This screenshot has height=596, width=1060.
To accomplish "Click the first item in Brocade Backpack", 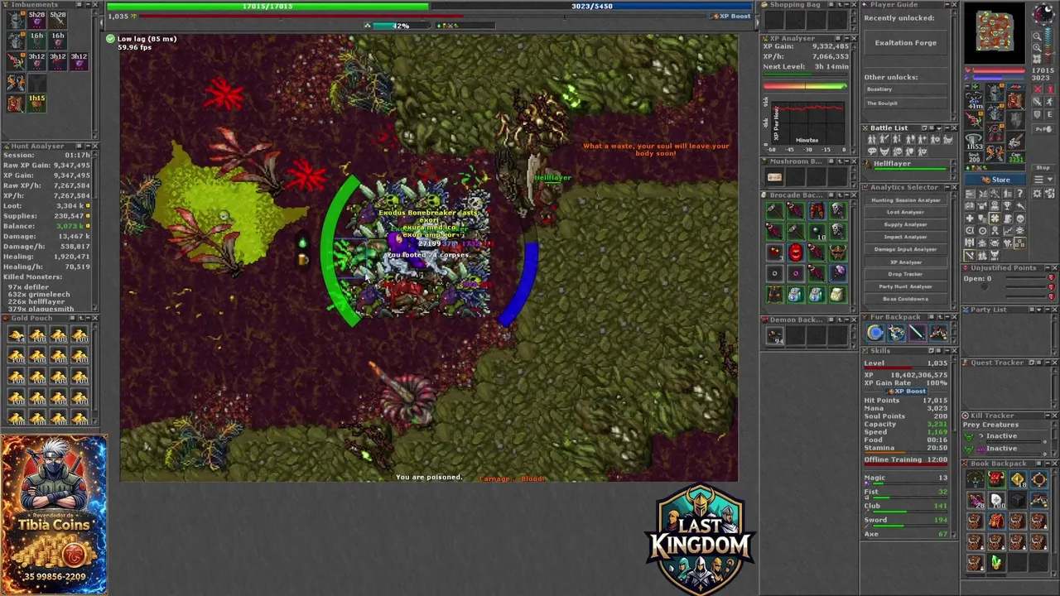I will (774, 210).
